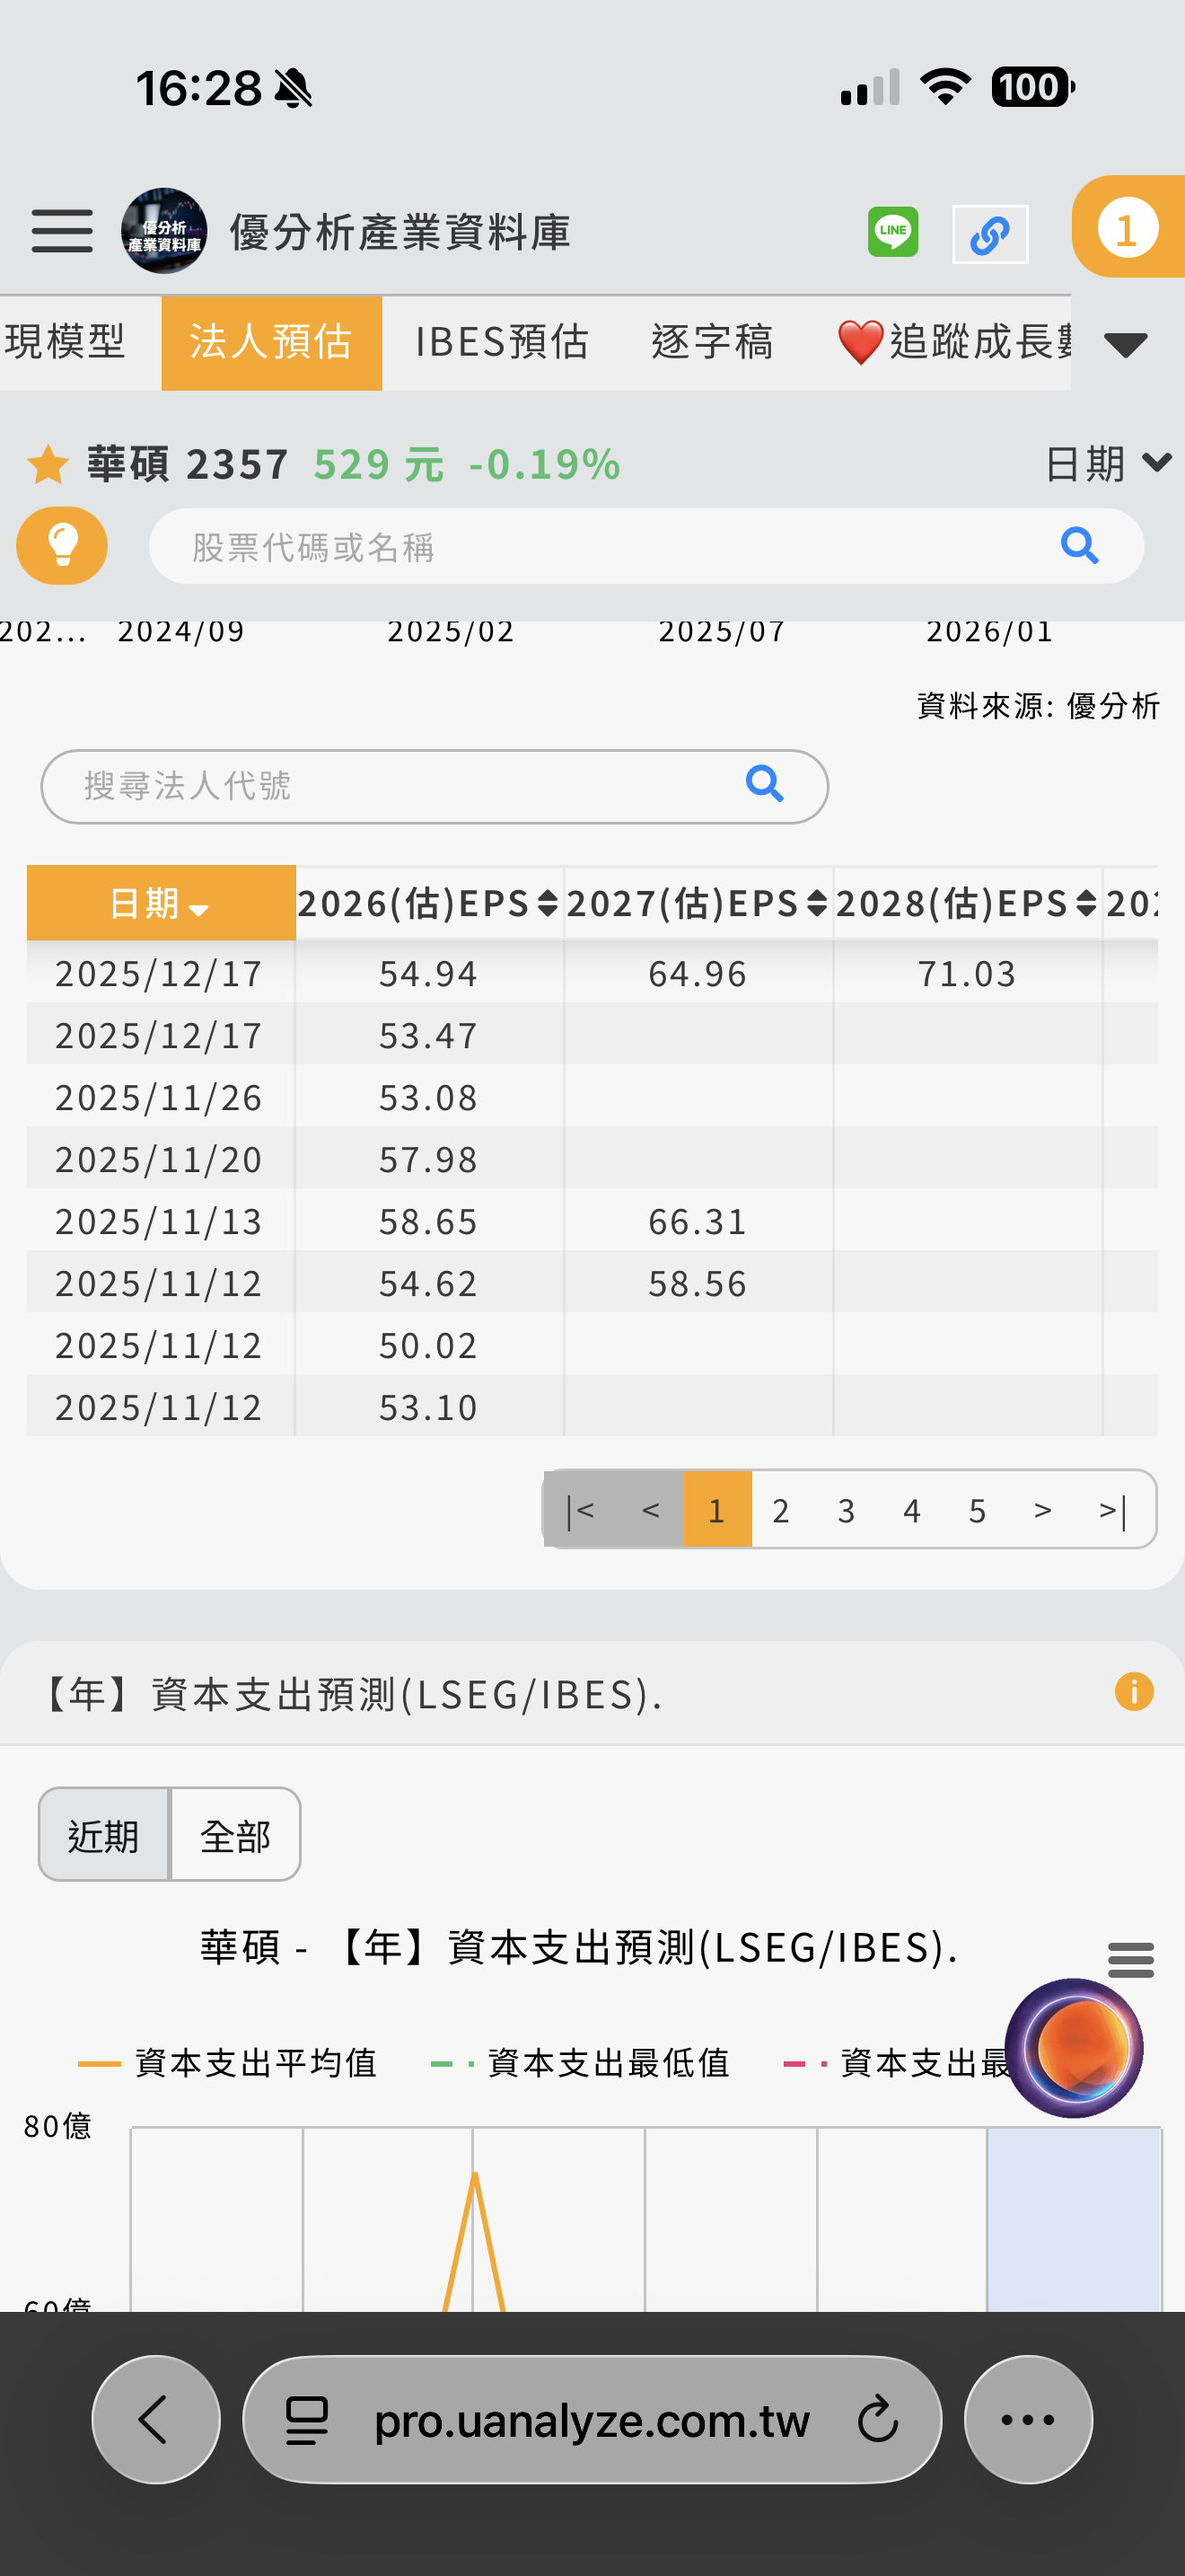Go to pagination page 4
This screenshot has width=1185, height=2576.
912,1510
